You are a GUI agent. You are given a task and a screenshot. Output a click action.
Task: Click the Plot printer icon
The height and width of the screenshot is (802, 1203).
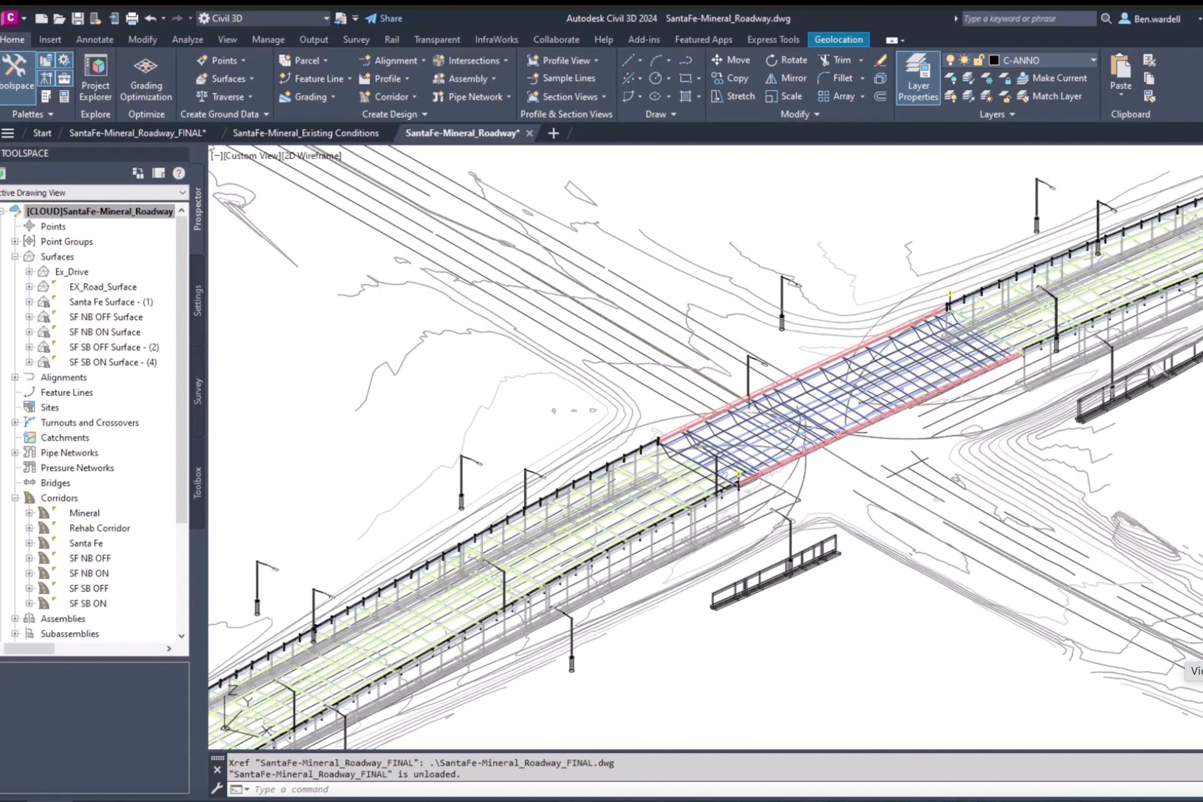coord(132,19)
